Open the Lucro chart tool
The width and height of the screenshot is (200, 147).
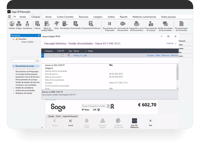71,122
